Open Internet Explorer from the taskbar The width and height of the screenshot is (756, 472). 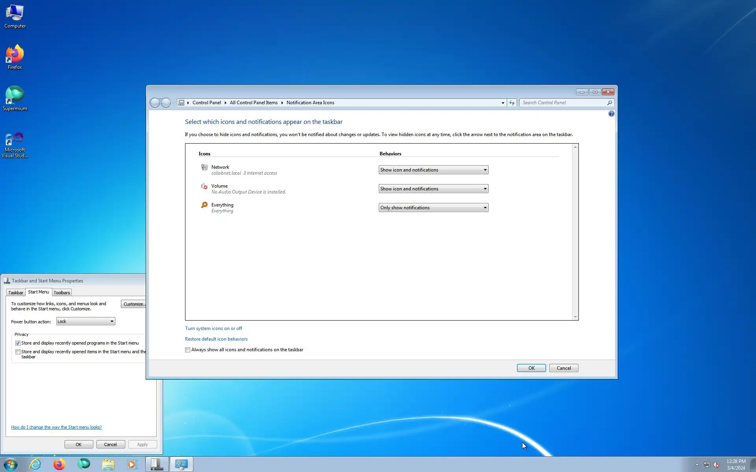tap(35, 464)
